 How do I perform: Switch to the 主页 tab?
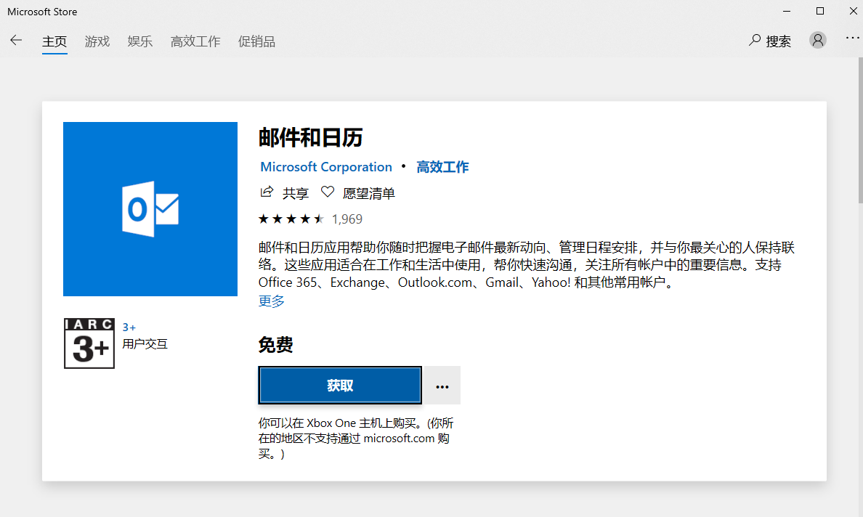click(x=54, y=41)
